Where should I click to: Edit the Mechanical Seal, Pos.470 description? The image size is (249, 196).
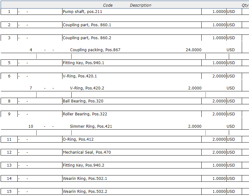[87, 152]
